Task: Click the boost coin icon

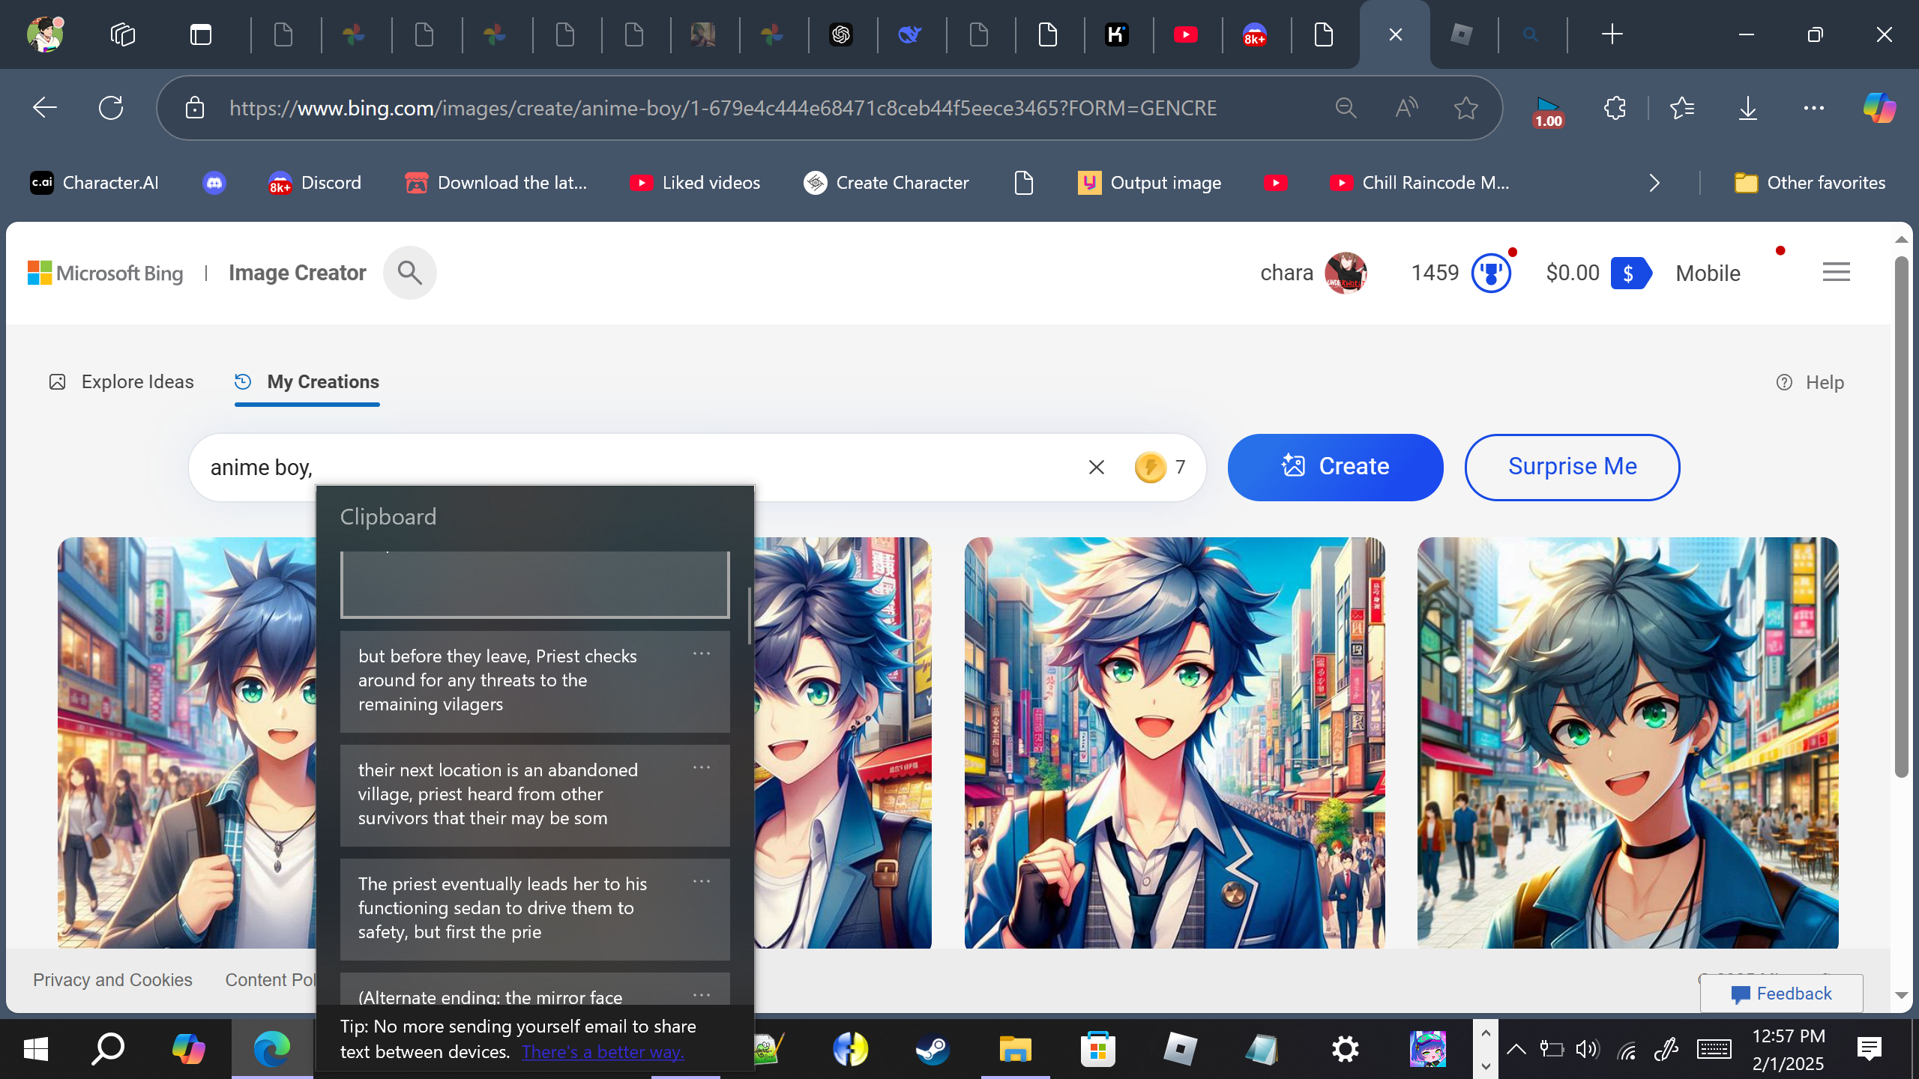Action: 1150,468
